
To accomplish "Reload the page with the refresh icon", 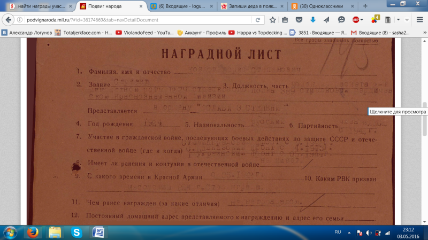I will pyautogui.click(x=257, y=20).
